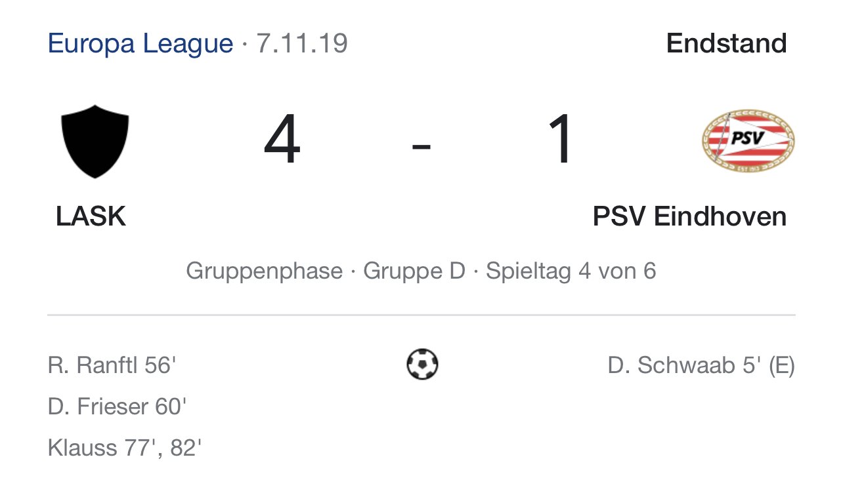Click the Gruppenphase text
This screenshot has height=495, width=843.
[264, 271]
